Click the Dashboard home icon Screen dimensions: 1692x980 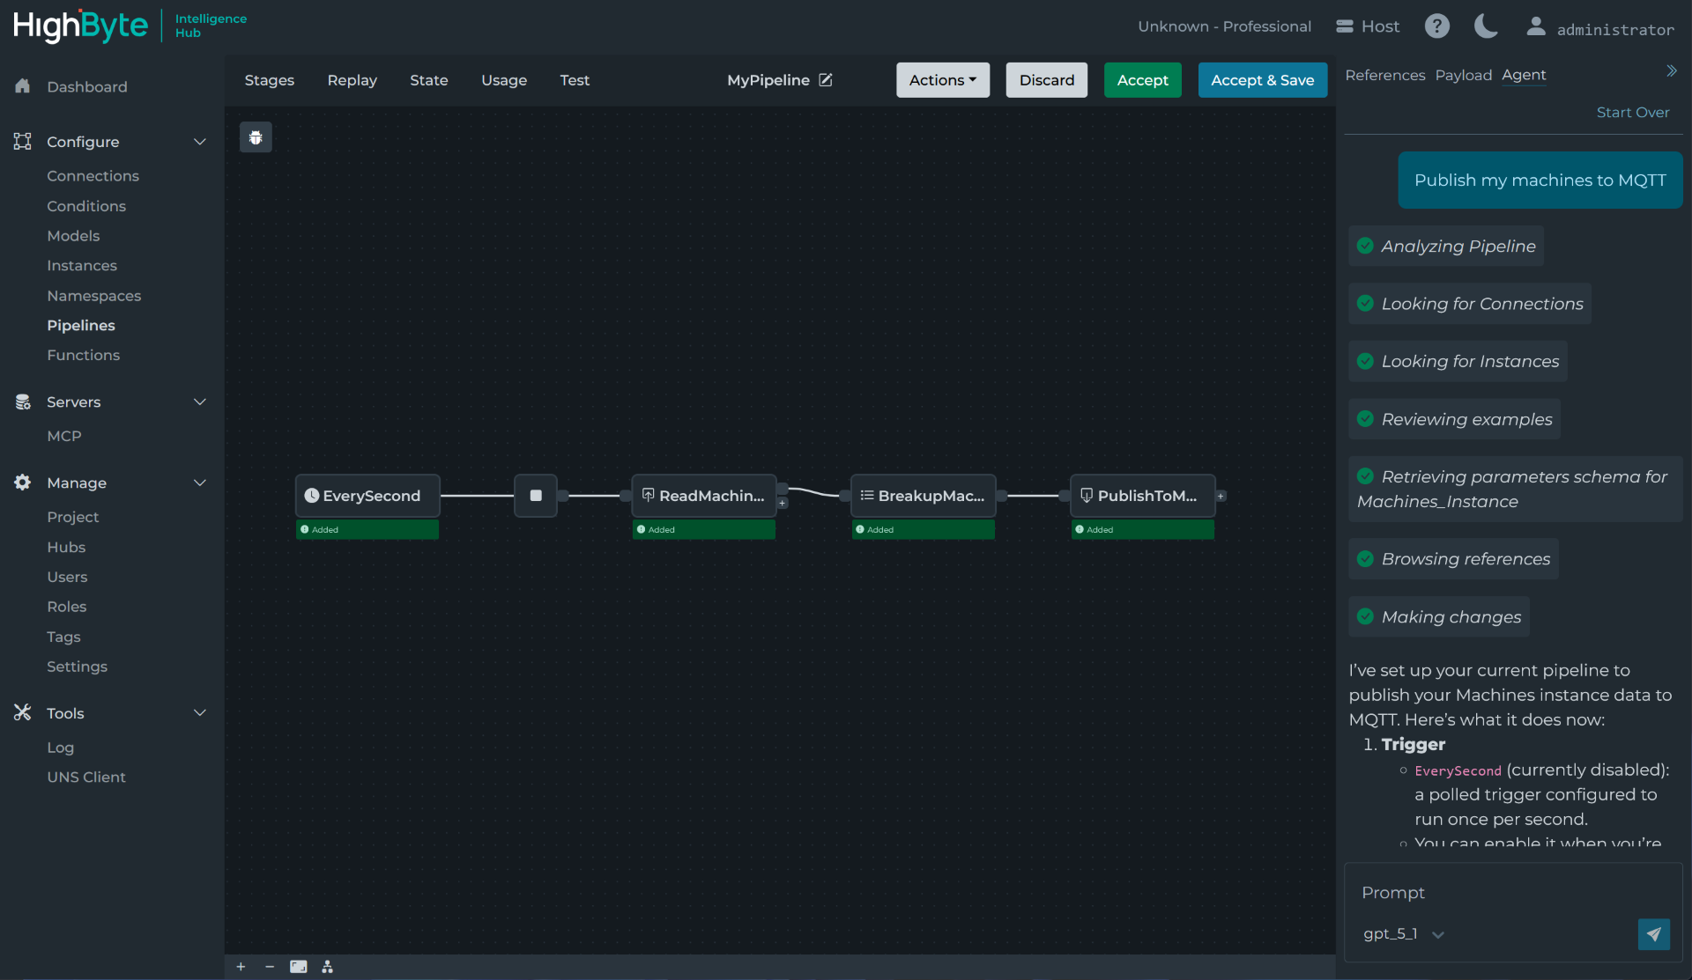[x=22, y=86]
